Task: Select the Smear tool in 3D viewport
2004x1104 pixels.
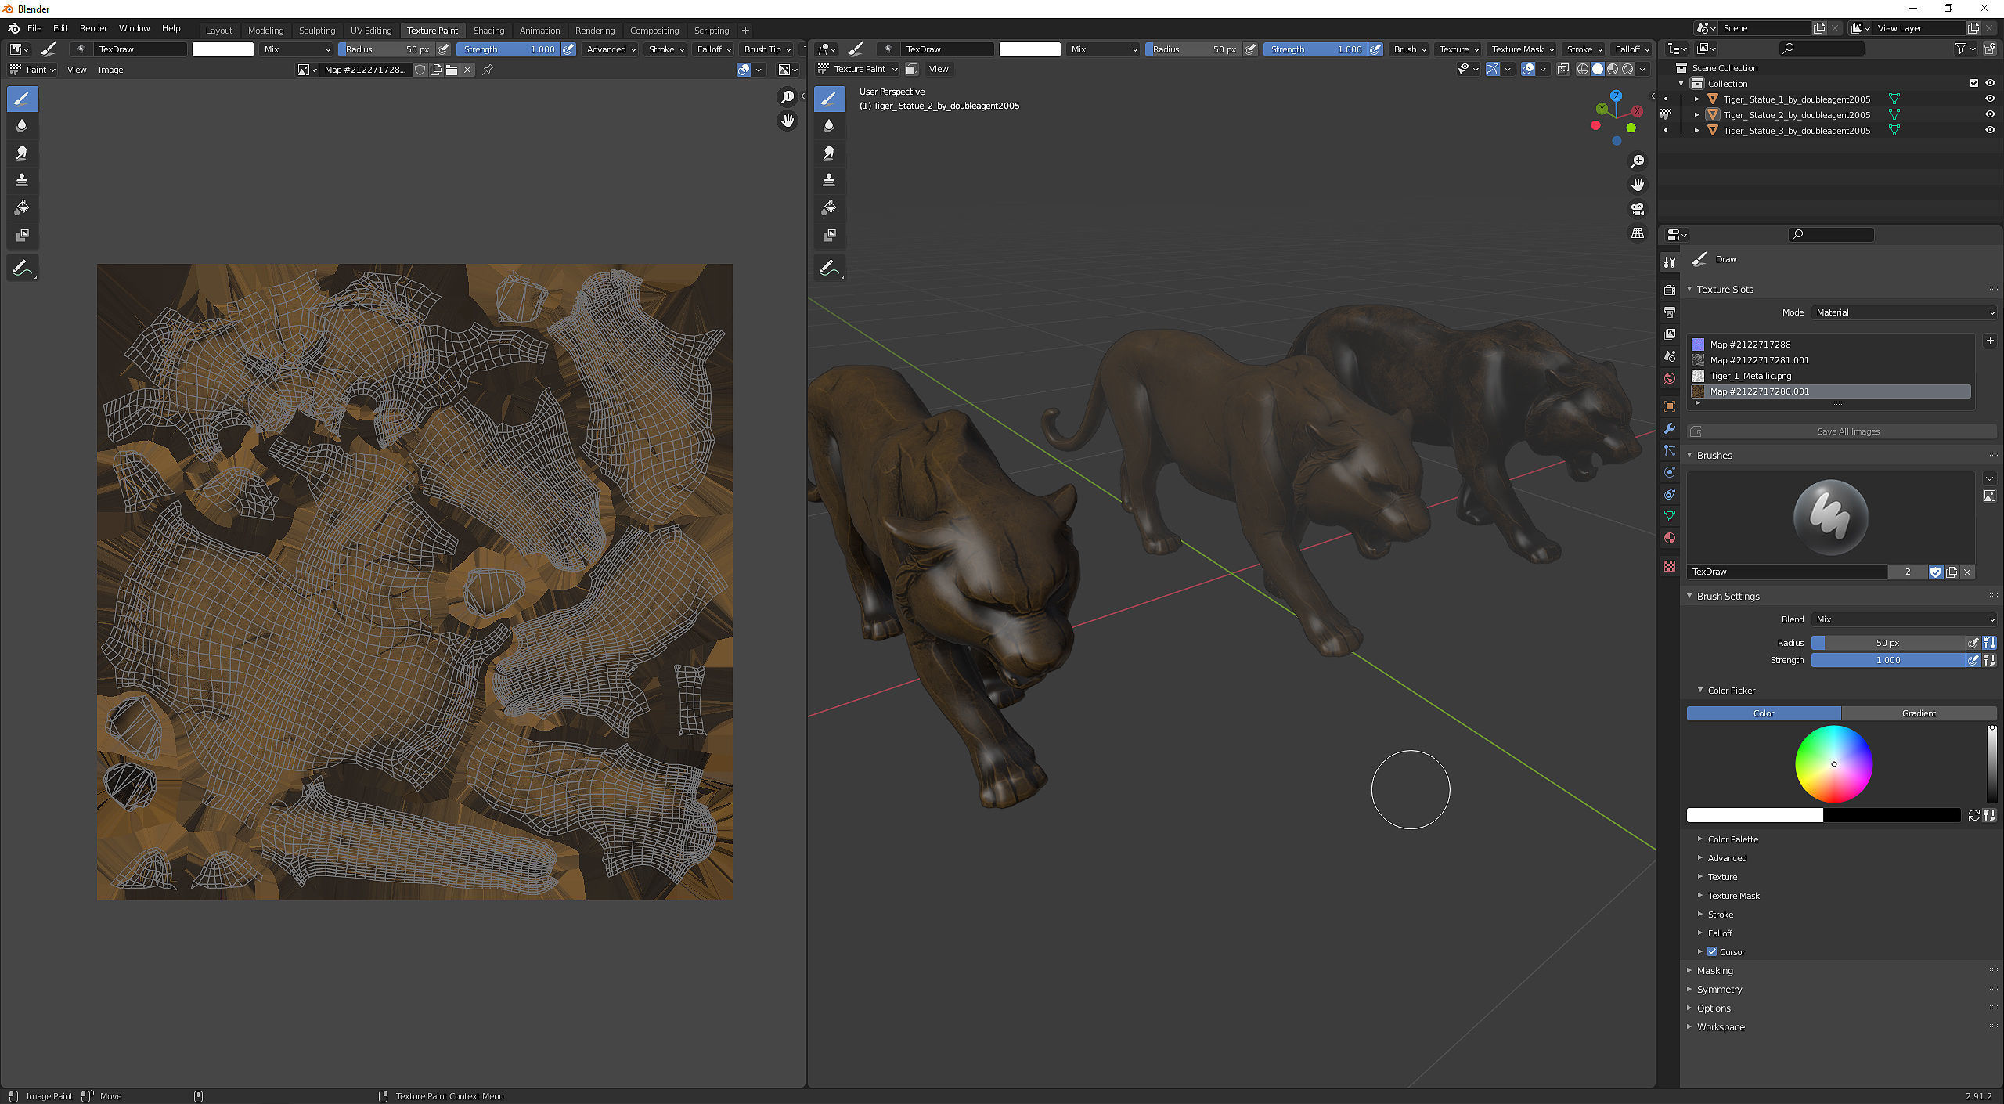Action: pyautogui.click(x=829, y=153)
